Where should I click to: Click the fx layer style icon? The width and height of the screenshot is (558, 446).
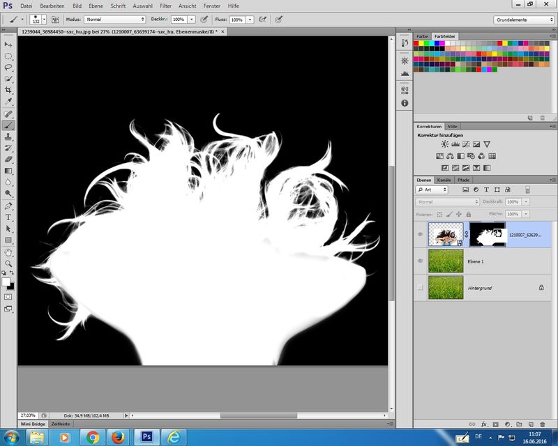(x=483, y=423)
